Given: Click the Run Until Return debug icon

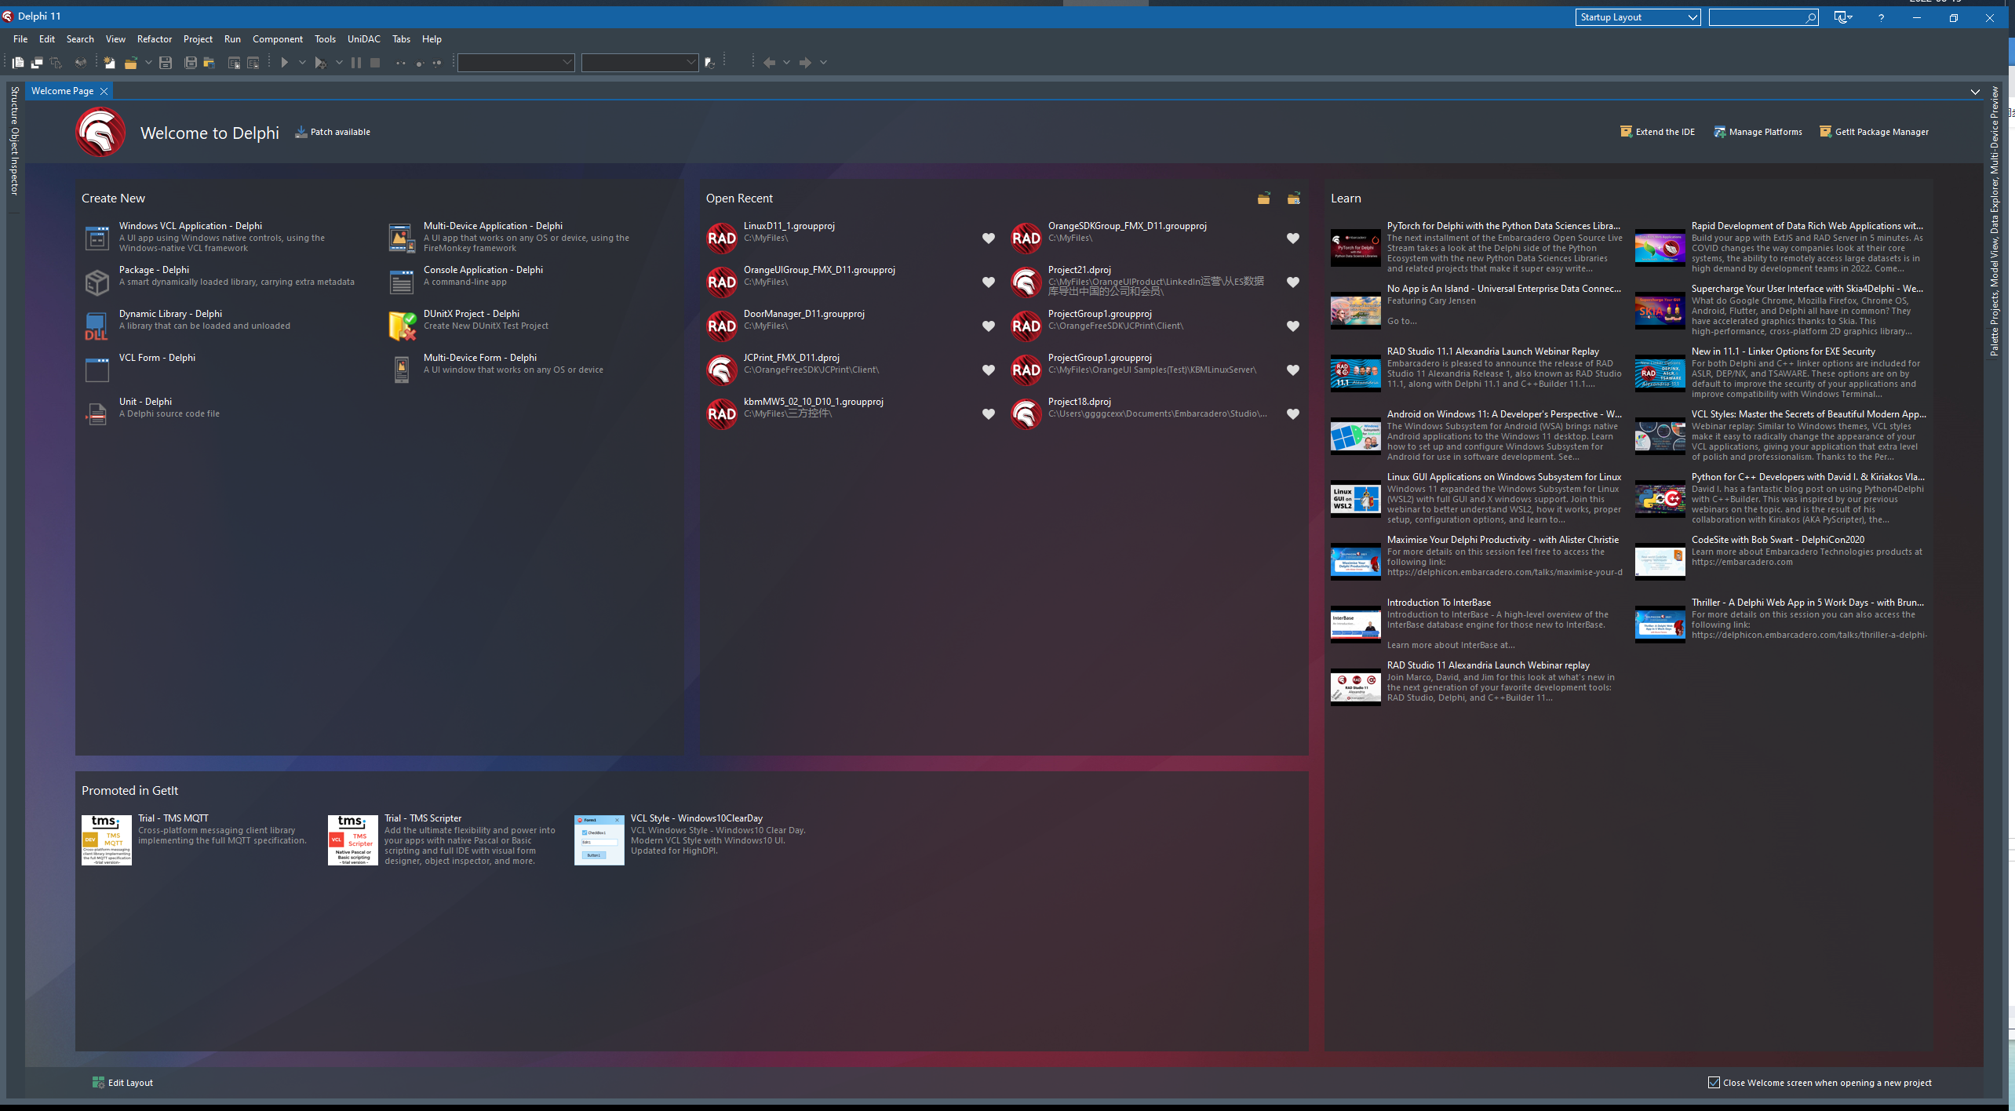Looking at the screenshot, I should coord(437,63).
